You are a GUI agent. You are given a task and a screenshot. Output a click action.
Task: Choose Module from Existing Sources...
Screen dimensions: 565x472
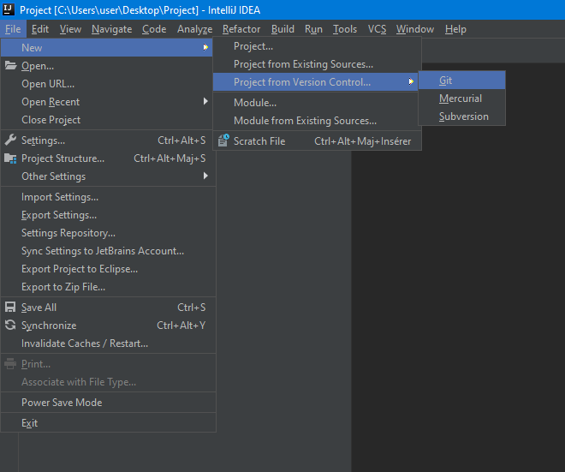pyautogui.click(x=317, y=121)
